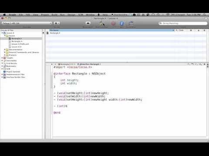This screenshot has width=209, height=156.
Task: Open the Run menu
Action: [62, 15]
